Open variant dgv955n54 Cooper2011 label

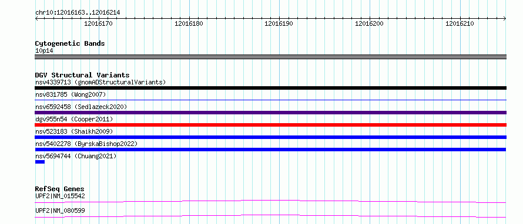click(x=74, y=119)
